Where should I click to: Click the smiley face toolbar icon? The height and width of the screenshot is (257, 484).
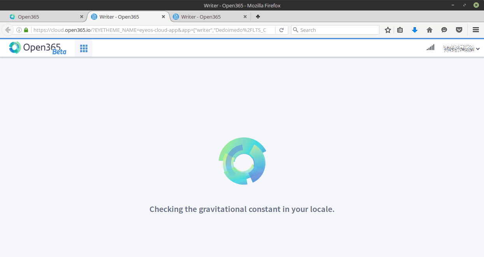[x=444, y=30]
